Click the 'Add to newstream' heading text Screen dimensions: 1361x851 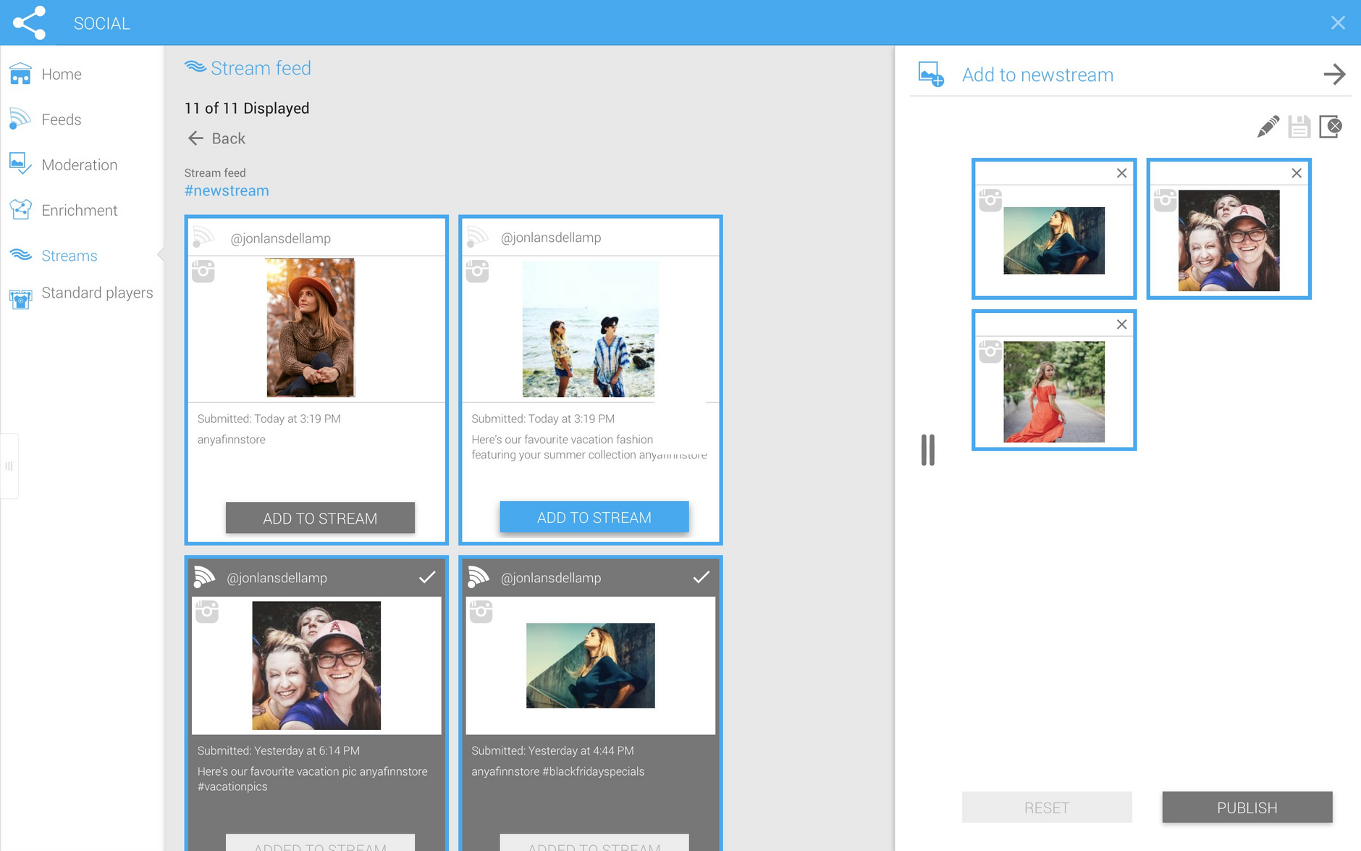point(1037,75)
